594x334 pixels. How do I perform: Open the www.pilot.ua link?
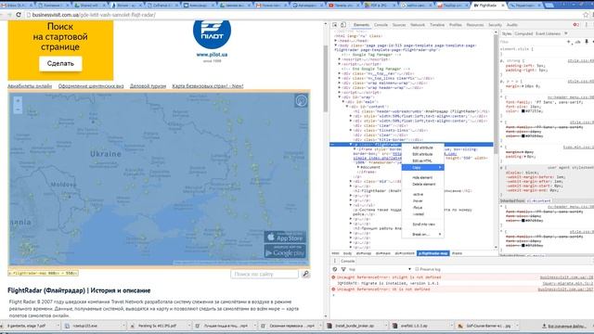[213, 55]
